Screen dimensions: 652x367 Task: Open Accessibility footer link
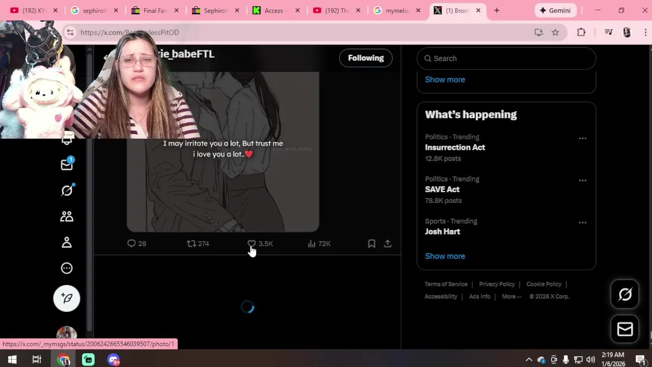441,296
